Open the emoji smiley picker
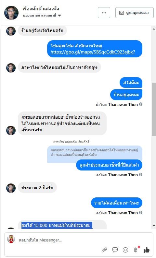Screen dimensions: 156x258 pyautogui.click(x=125, y=250)
